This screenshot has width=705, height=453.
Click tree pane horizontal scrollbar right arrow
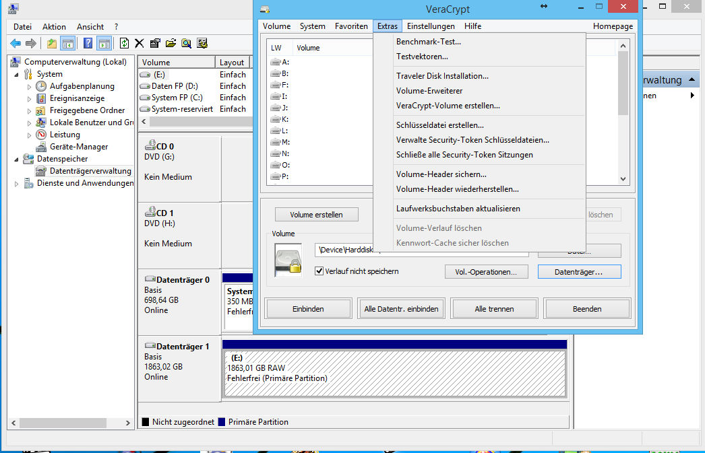point(127,423)
